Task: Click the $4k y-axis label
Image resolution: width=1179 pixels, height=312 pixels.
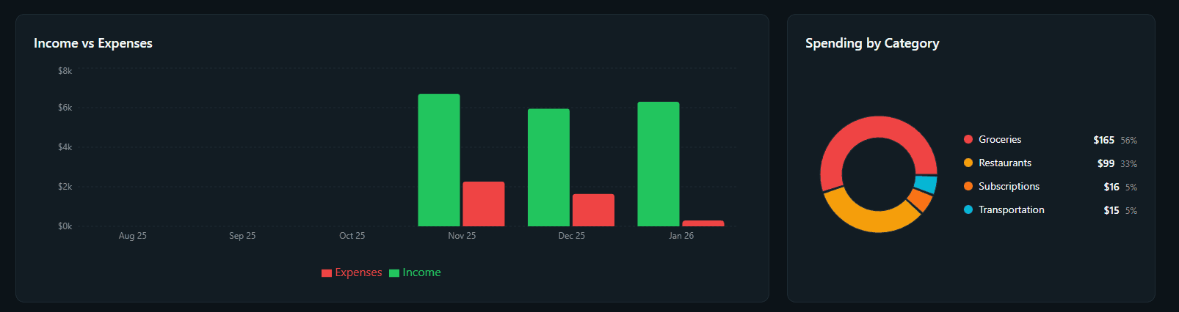Action: [65, 147]
